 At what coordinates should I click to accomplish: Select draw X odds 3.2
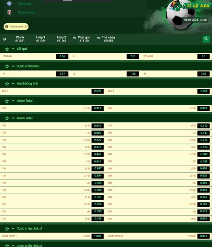[133, 56]
